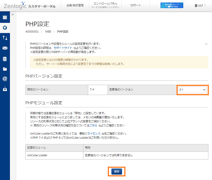Open the サポート menu
Image resolution: width=212 pixels, height=180 pixels.
click(136, 5)
